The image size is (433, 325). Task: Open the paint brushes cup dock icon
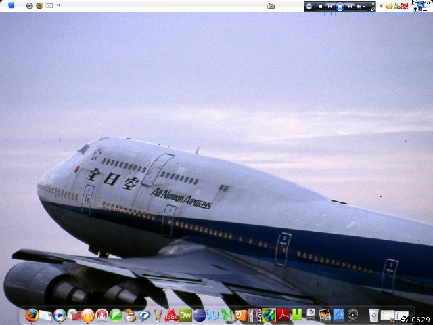pos(158,316)
